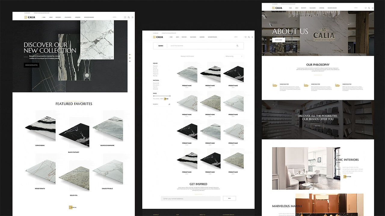Click the wishlist heart icon on the home page
385x216 pixels.
pyautogui.click(x=125, y=17)
